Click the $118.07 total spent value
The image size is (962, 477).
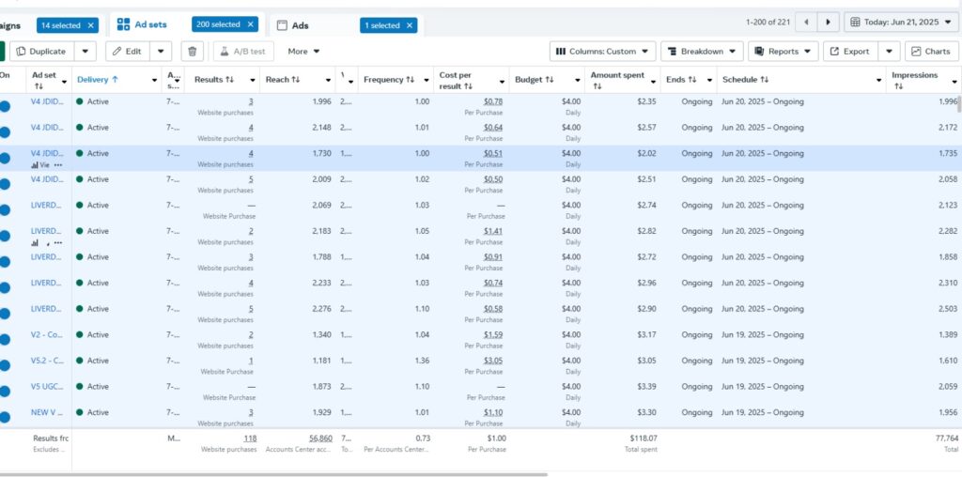click(643, 439)
